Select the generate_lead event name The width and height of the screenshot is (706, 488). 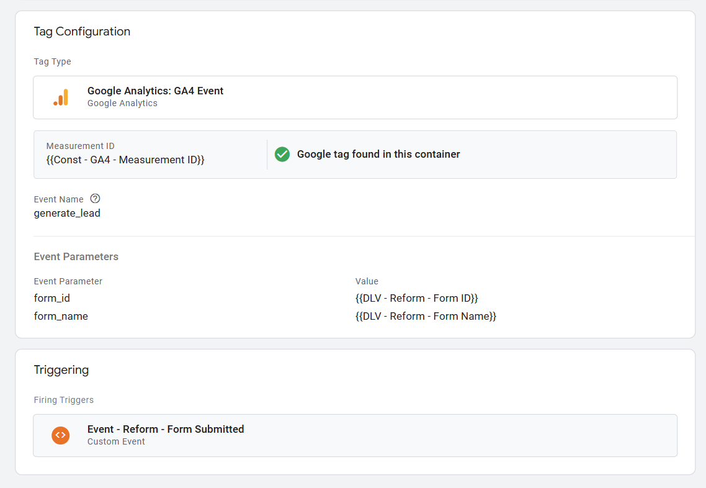67,213
